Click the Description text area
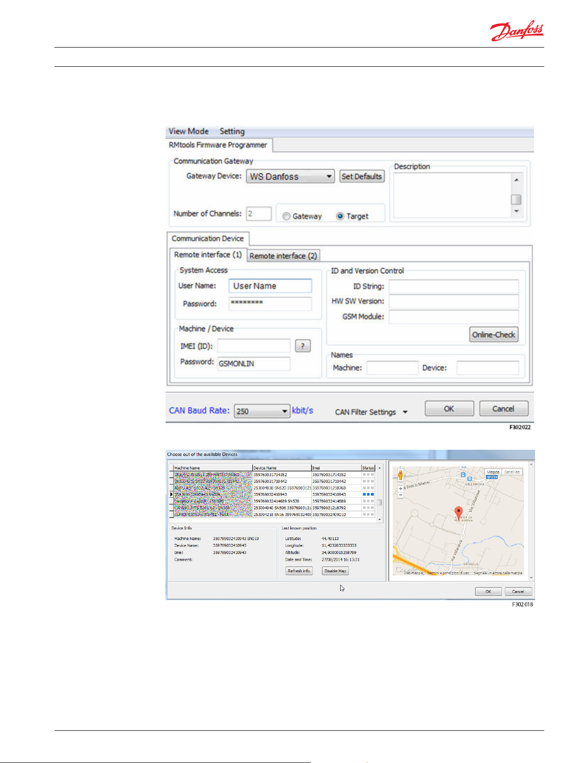The image size is (572, 763). 453,195
